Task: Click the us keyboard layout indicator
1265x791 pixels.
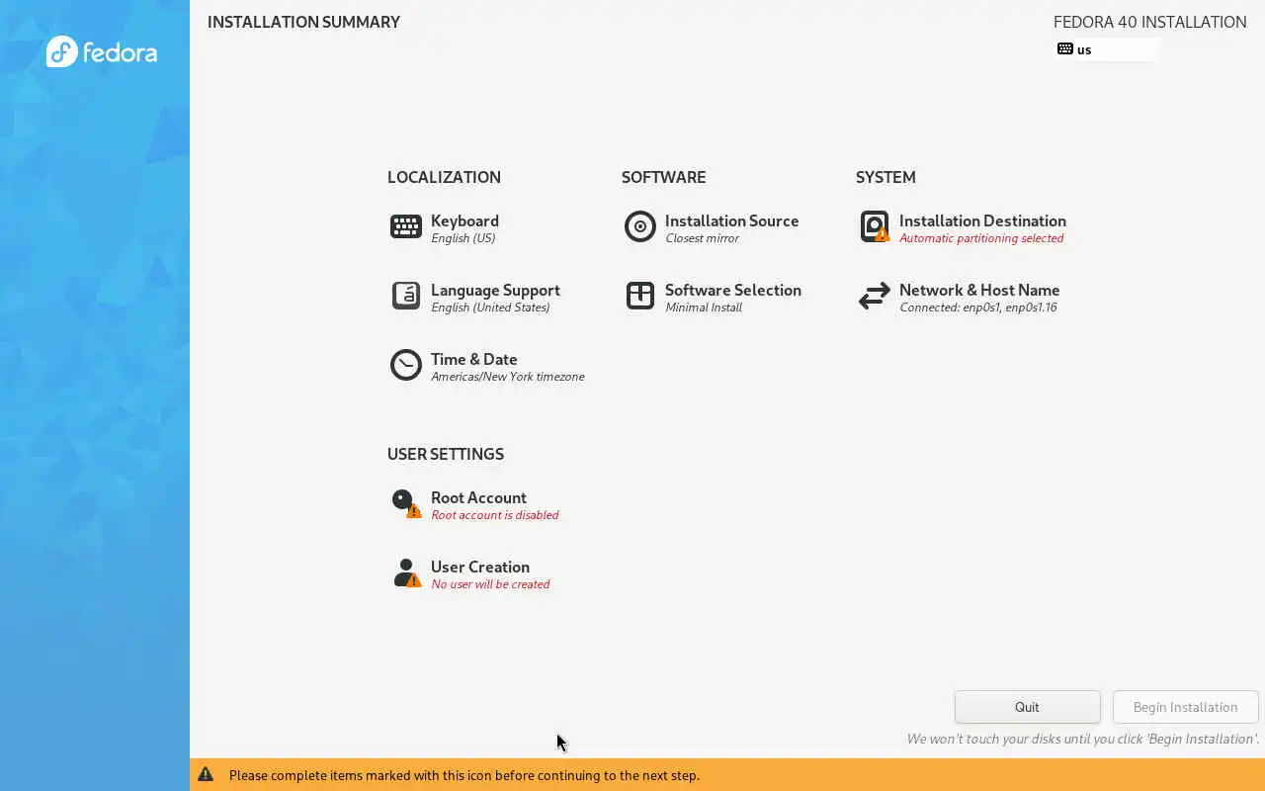Action: (x=1107, y=49)
